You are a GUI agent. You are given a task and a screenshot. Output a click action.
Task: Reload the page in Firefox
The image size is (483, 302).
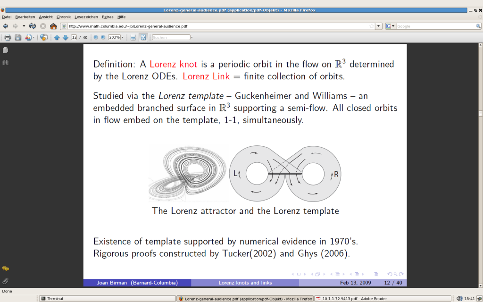click(x=33, y=26)
